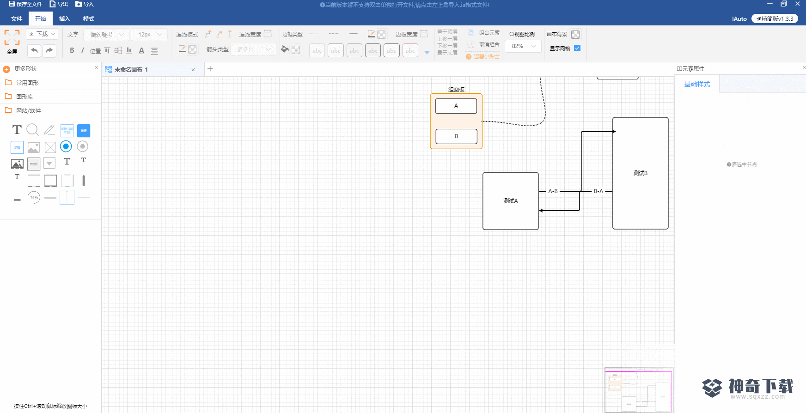
Task: Click 保存至文件 save button
Action: [25, 4]
